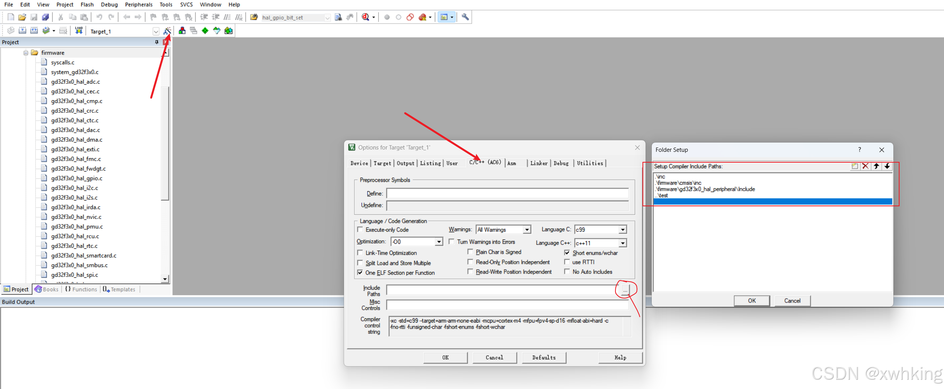Click the Insert Bookmark flag icon
Viewport: 944px width, 389px height.
[x=153, y=17]
